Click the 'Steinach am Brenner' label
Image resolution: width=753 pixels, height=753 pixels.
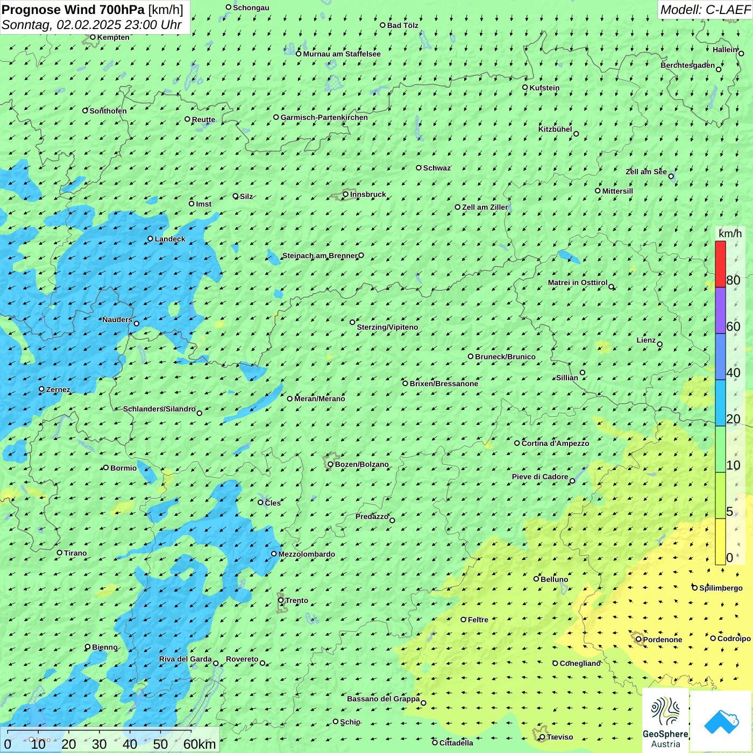coord(320,255)
